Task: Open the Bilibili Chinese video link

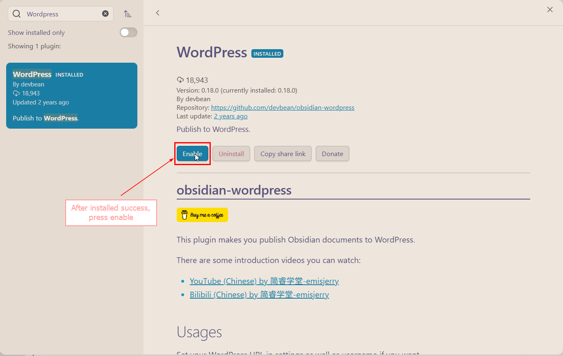Action: (x=259, y=295)
